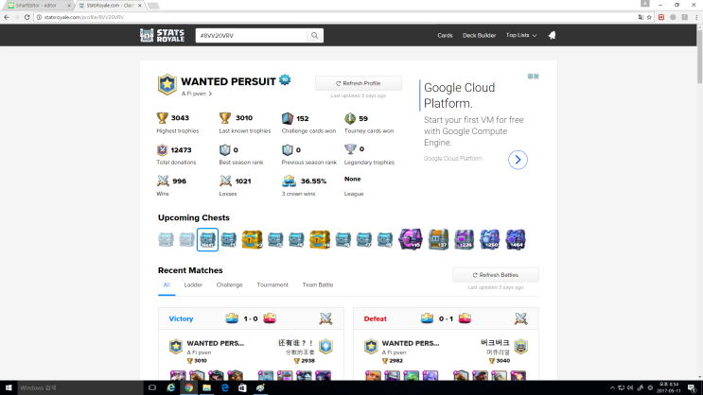The height and width of the screenshot is (395, 703).
Task: Click the red crown icon in the Defeat match
Action: point(465,318)
